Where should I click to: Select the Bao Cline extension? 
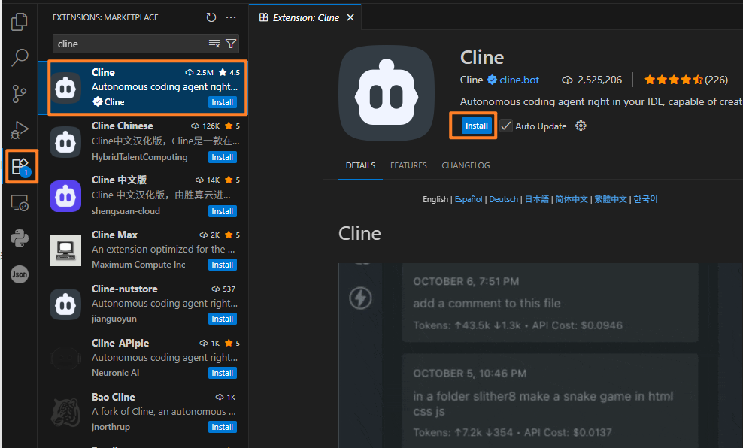(143, 412)
